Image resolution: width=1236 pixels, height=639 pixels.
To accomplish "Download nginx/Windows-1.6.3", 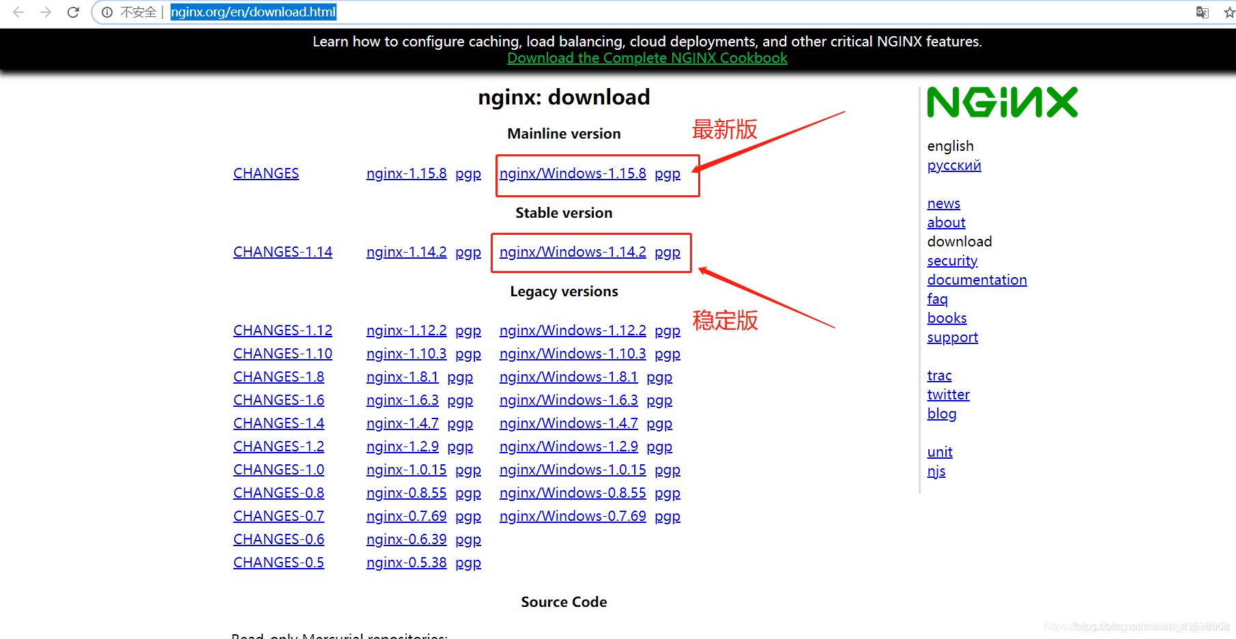I will point(569,400).
